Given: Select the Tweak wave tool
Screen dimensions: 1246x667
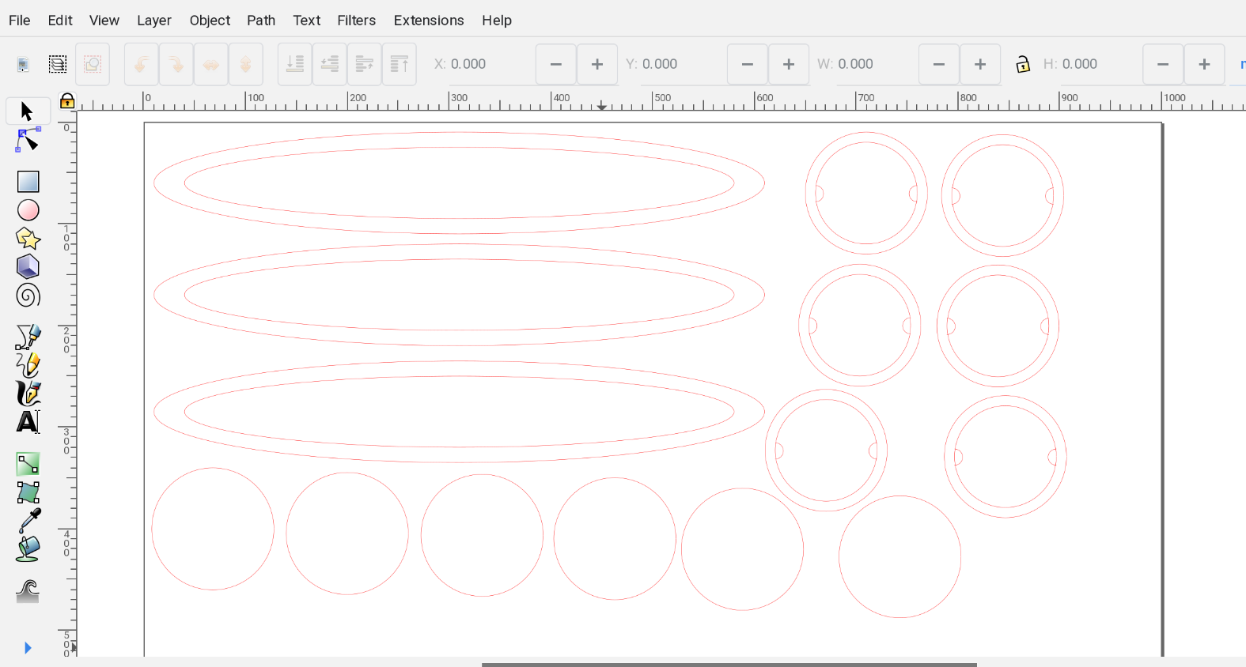Looking at the screenshot, I should (x=28, y=591).
